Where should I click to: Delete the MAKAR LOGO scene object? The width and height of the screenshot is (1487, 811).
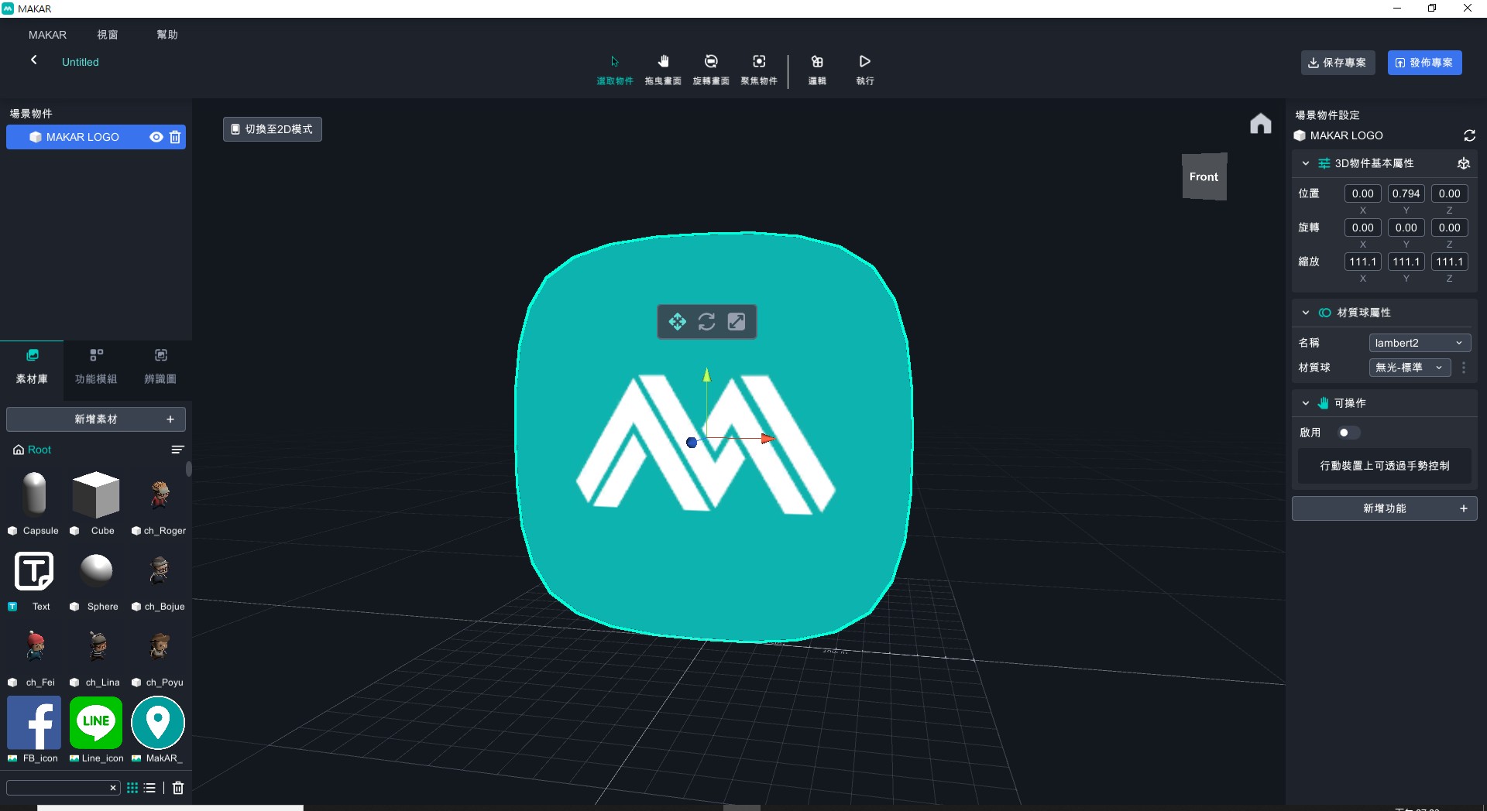[175, 137]
